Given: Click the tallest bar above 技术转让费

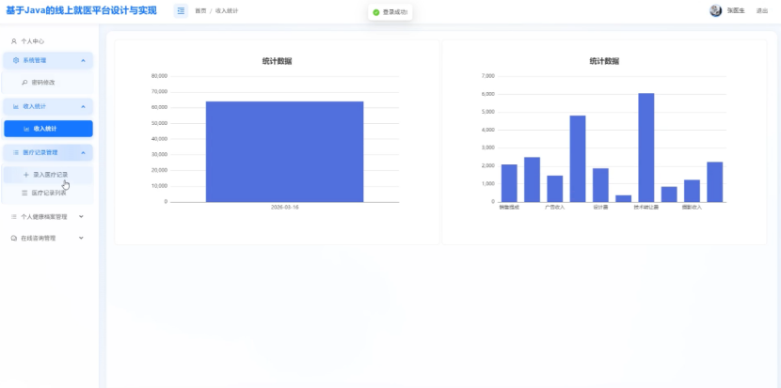Looking at the screenshot, I should [x=646, y=147].
